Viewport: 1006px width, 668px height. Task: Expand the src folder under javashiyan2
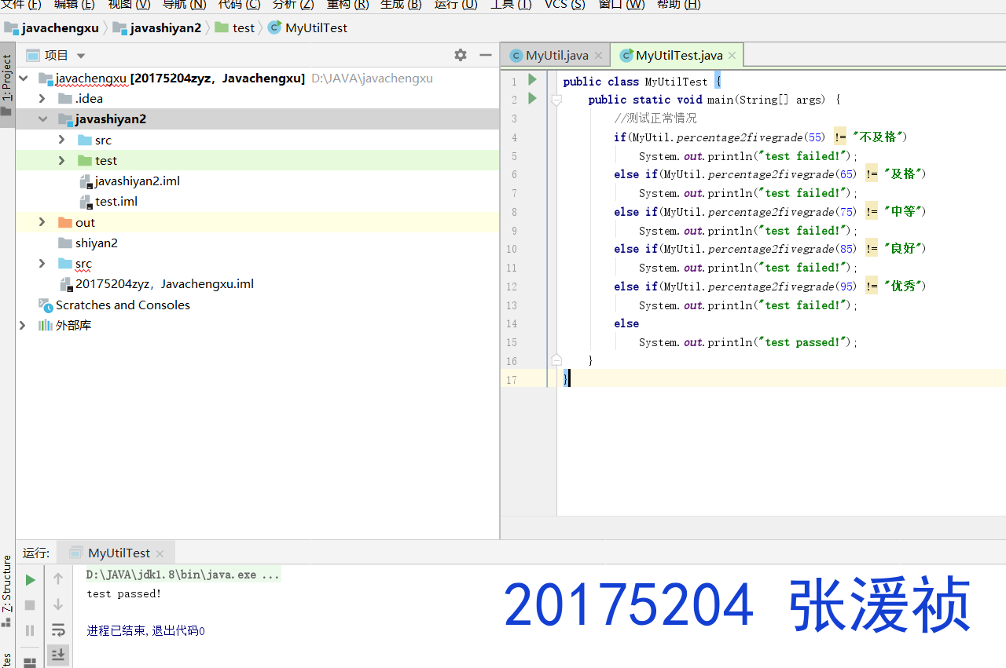[62, 140]
